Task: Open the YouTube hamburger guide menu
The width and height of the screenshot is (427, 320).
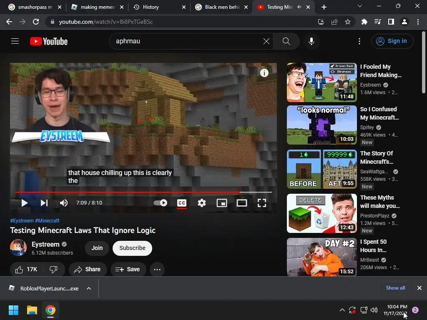Action: coord(15,41)
